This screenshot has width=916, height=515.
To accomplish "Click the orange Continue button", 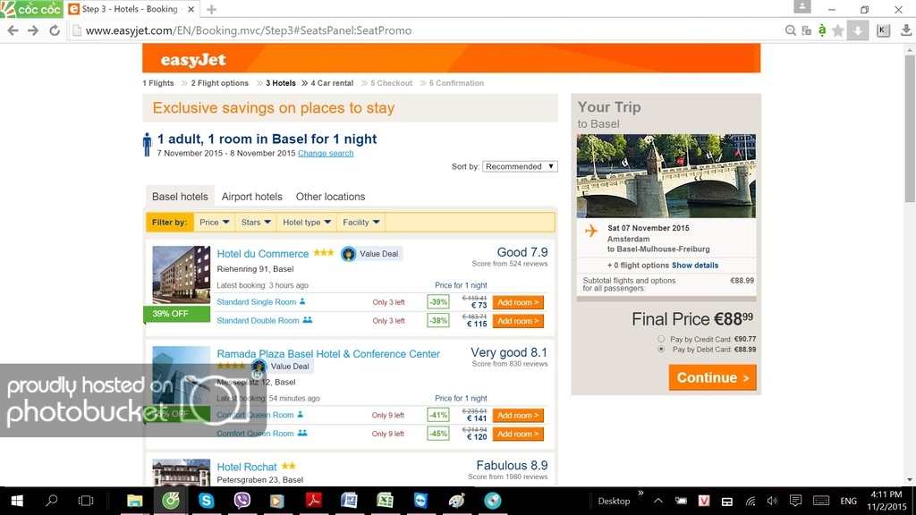I will pos(713,378).
